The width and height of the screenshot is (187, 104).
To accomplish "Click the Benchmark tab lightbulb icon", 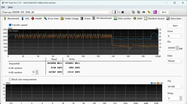I will coord(5,18).
